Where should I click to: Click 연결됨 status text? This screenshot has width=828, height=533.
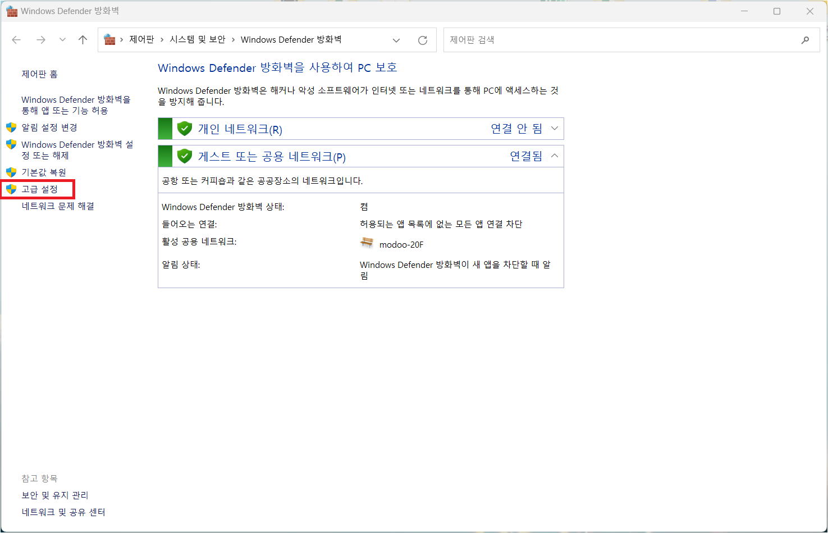point(526,156)
